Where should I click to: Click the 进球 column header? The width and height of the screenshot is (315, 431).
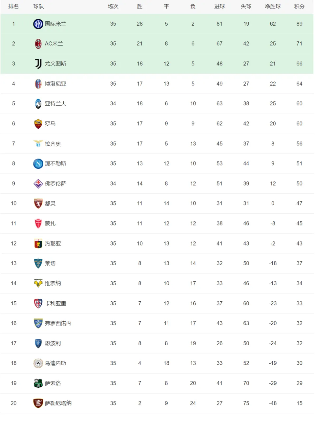[x=220, y=7]
